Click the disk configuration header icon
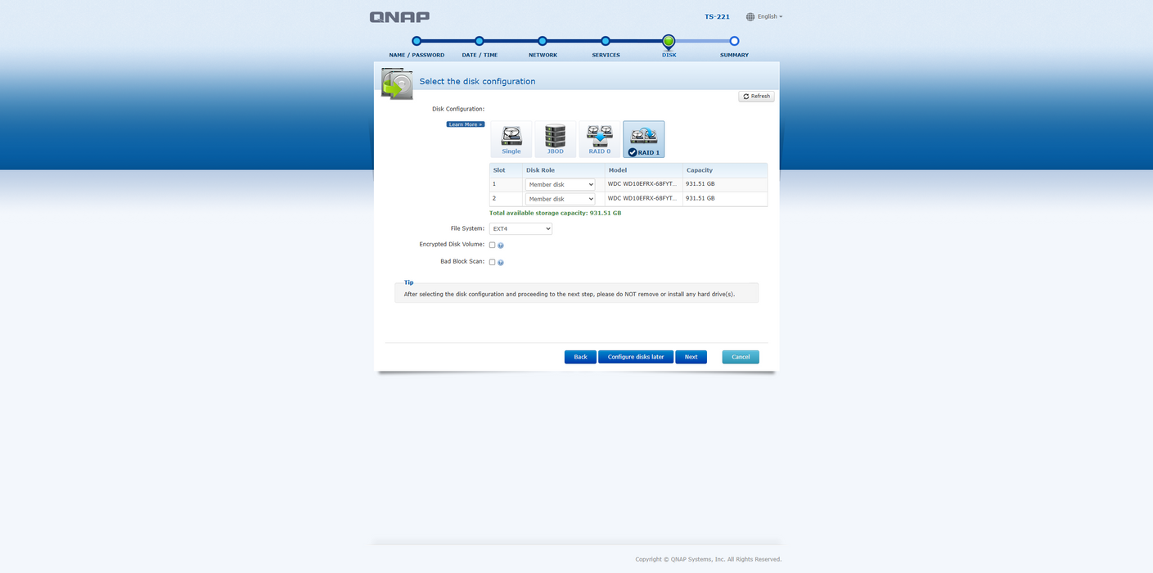Image resolution: width=1153 pixels, height=573 pixels. (397, 83)
